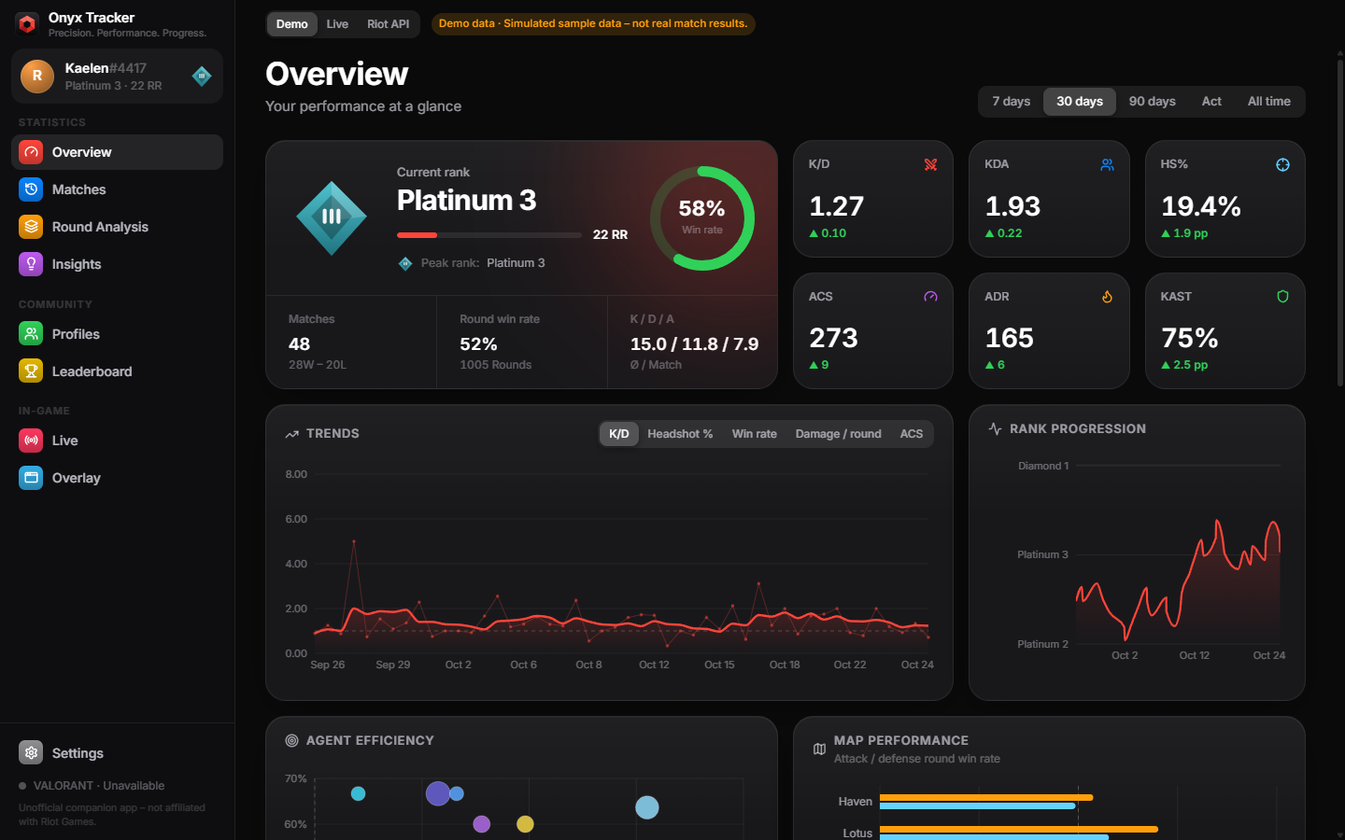Open the Insights lightbulb icon
The image size is (1345, 840).
(31, 264)
